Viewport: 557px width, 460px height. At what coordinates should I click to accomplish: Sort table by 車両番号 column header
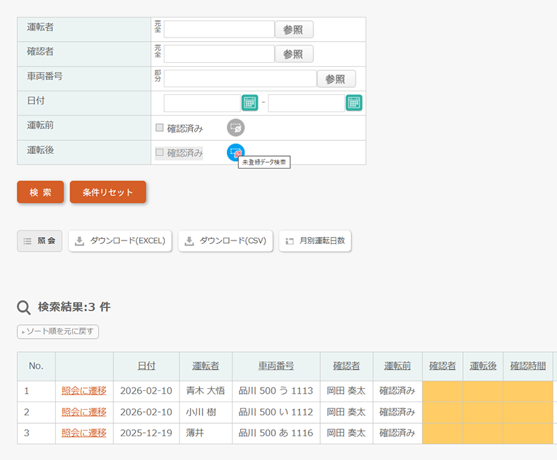coord(276,366)
